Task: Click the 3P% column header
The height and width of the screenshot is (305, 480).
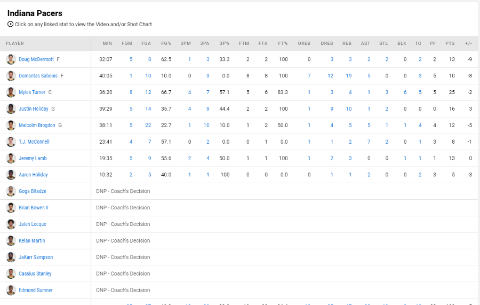Action: (225, 43)
